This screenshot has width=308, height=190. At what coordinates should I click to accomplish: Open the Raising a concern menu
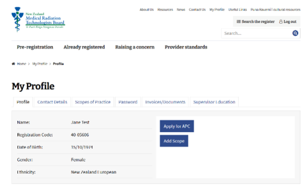pyautogui.click(x=134, y=47)
